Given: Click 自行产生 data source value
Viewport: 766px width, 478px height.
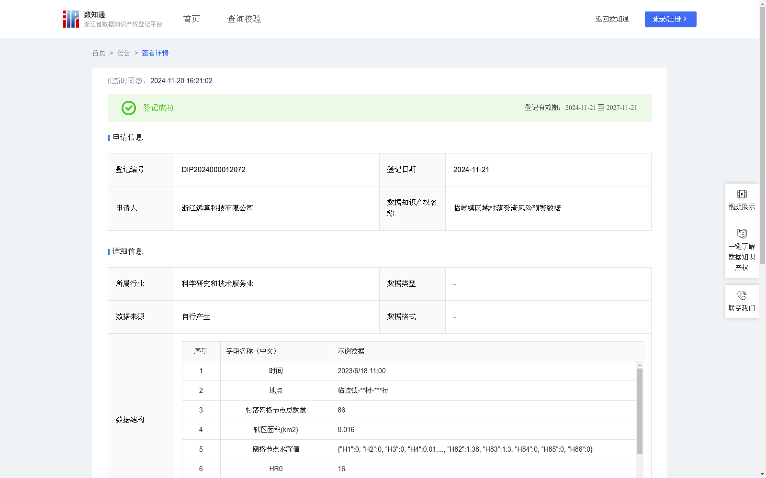Looking at the screenshot, I should (x=196, y=316).
